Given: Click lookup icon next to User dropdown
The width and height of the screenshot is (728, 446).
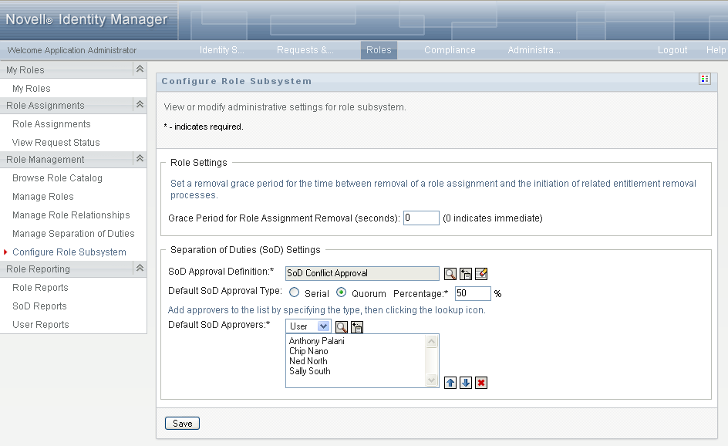Looking at the screenshot, I should 342,326.
